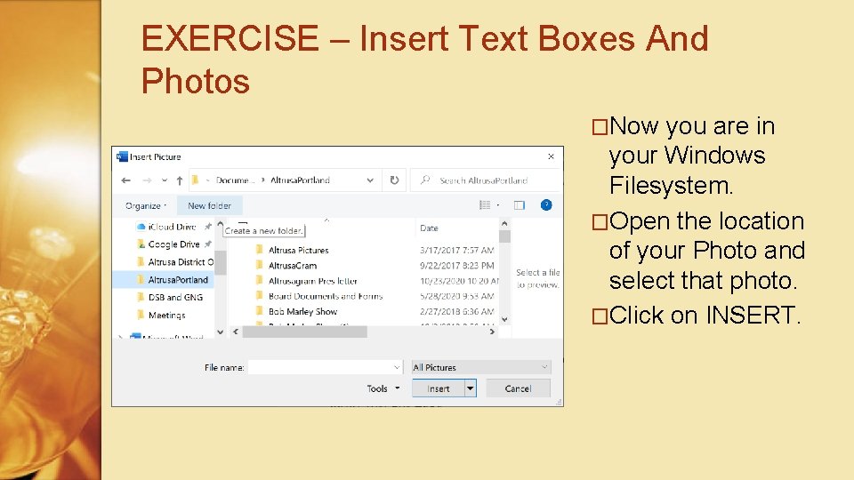Viewport: 854px width, 480px height.
Task: Click AltrusaPortland in the address bar
Action: [x=300, y=180]
